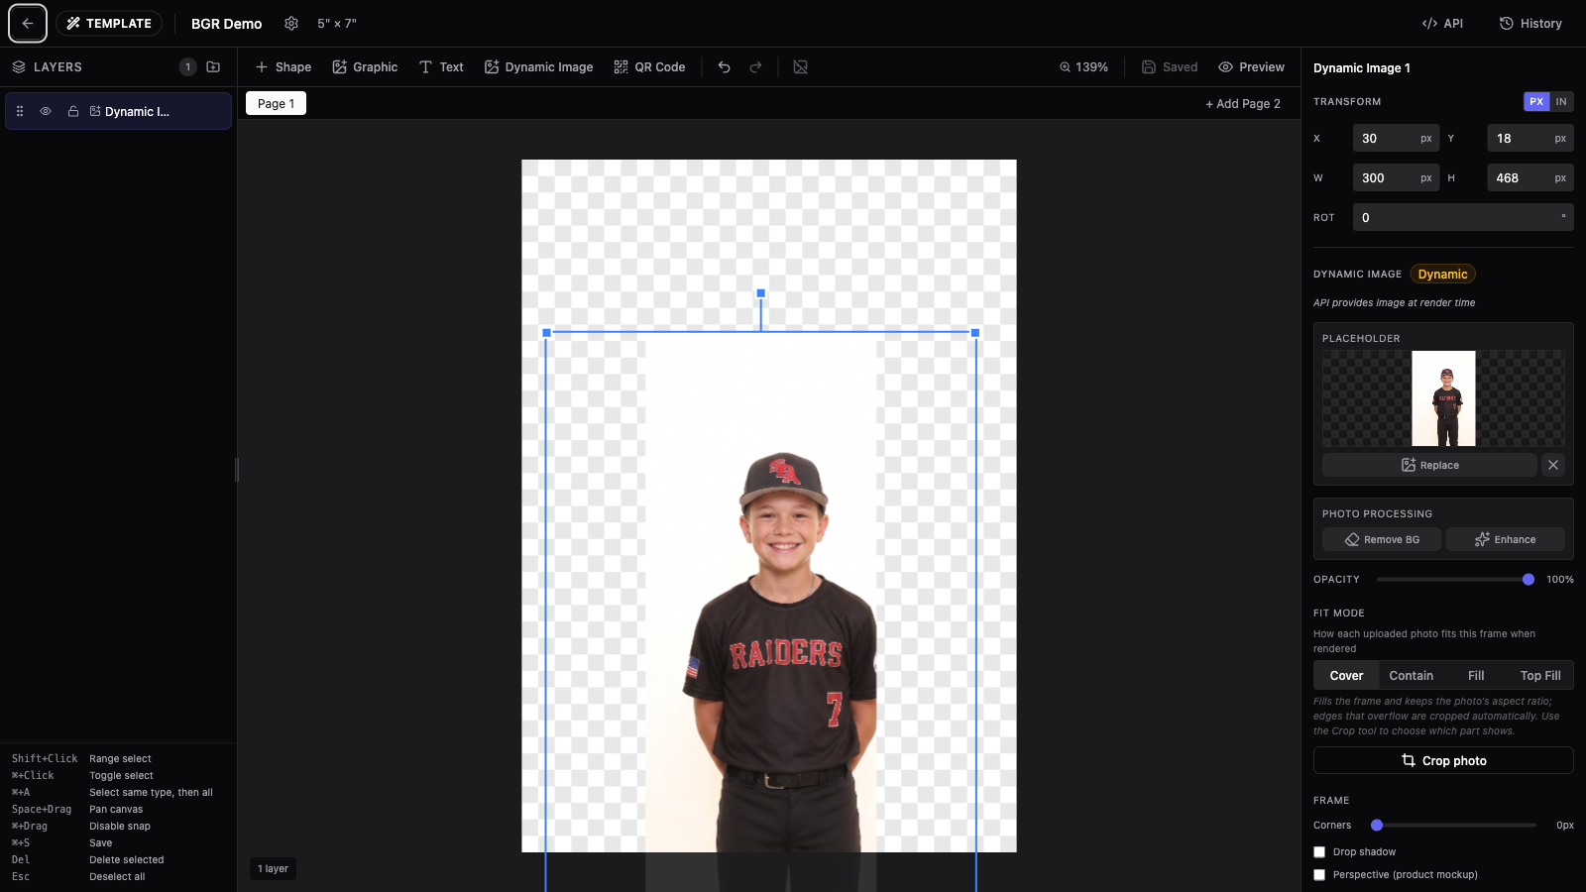Select Top Fill fit mode
The image size is (1586, 892).
(1540, 675)
